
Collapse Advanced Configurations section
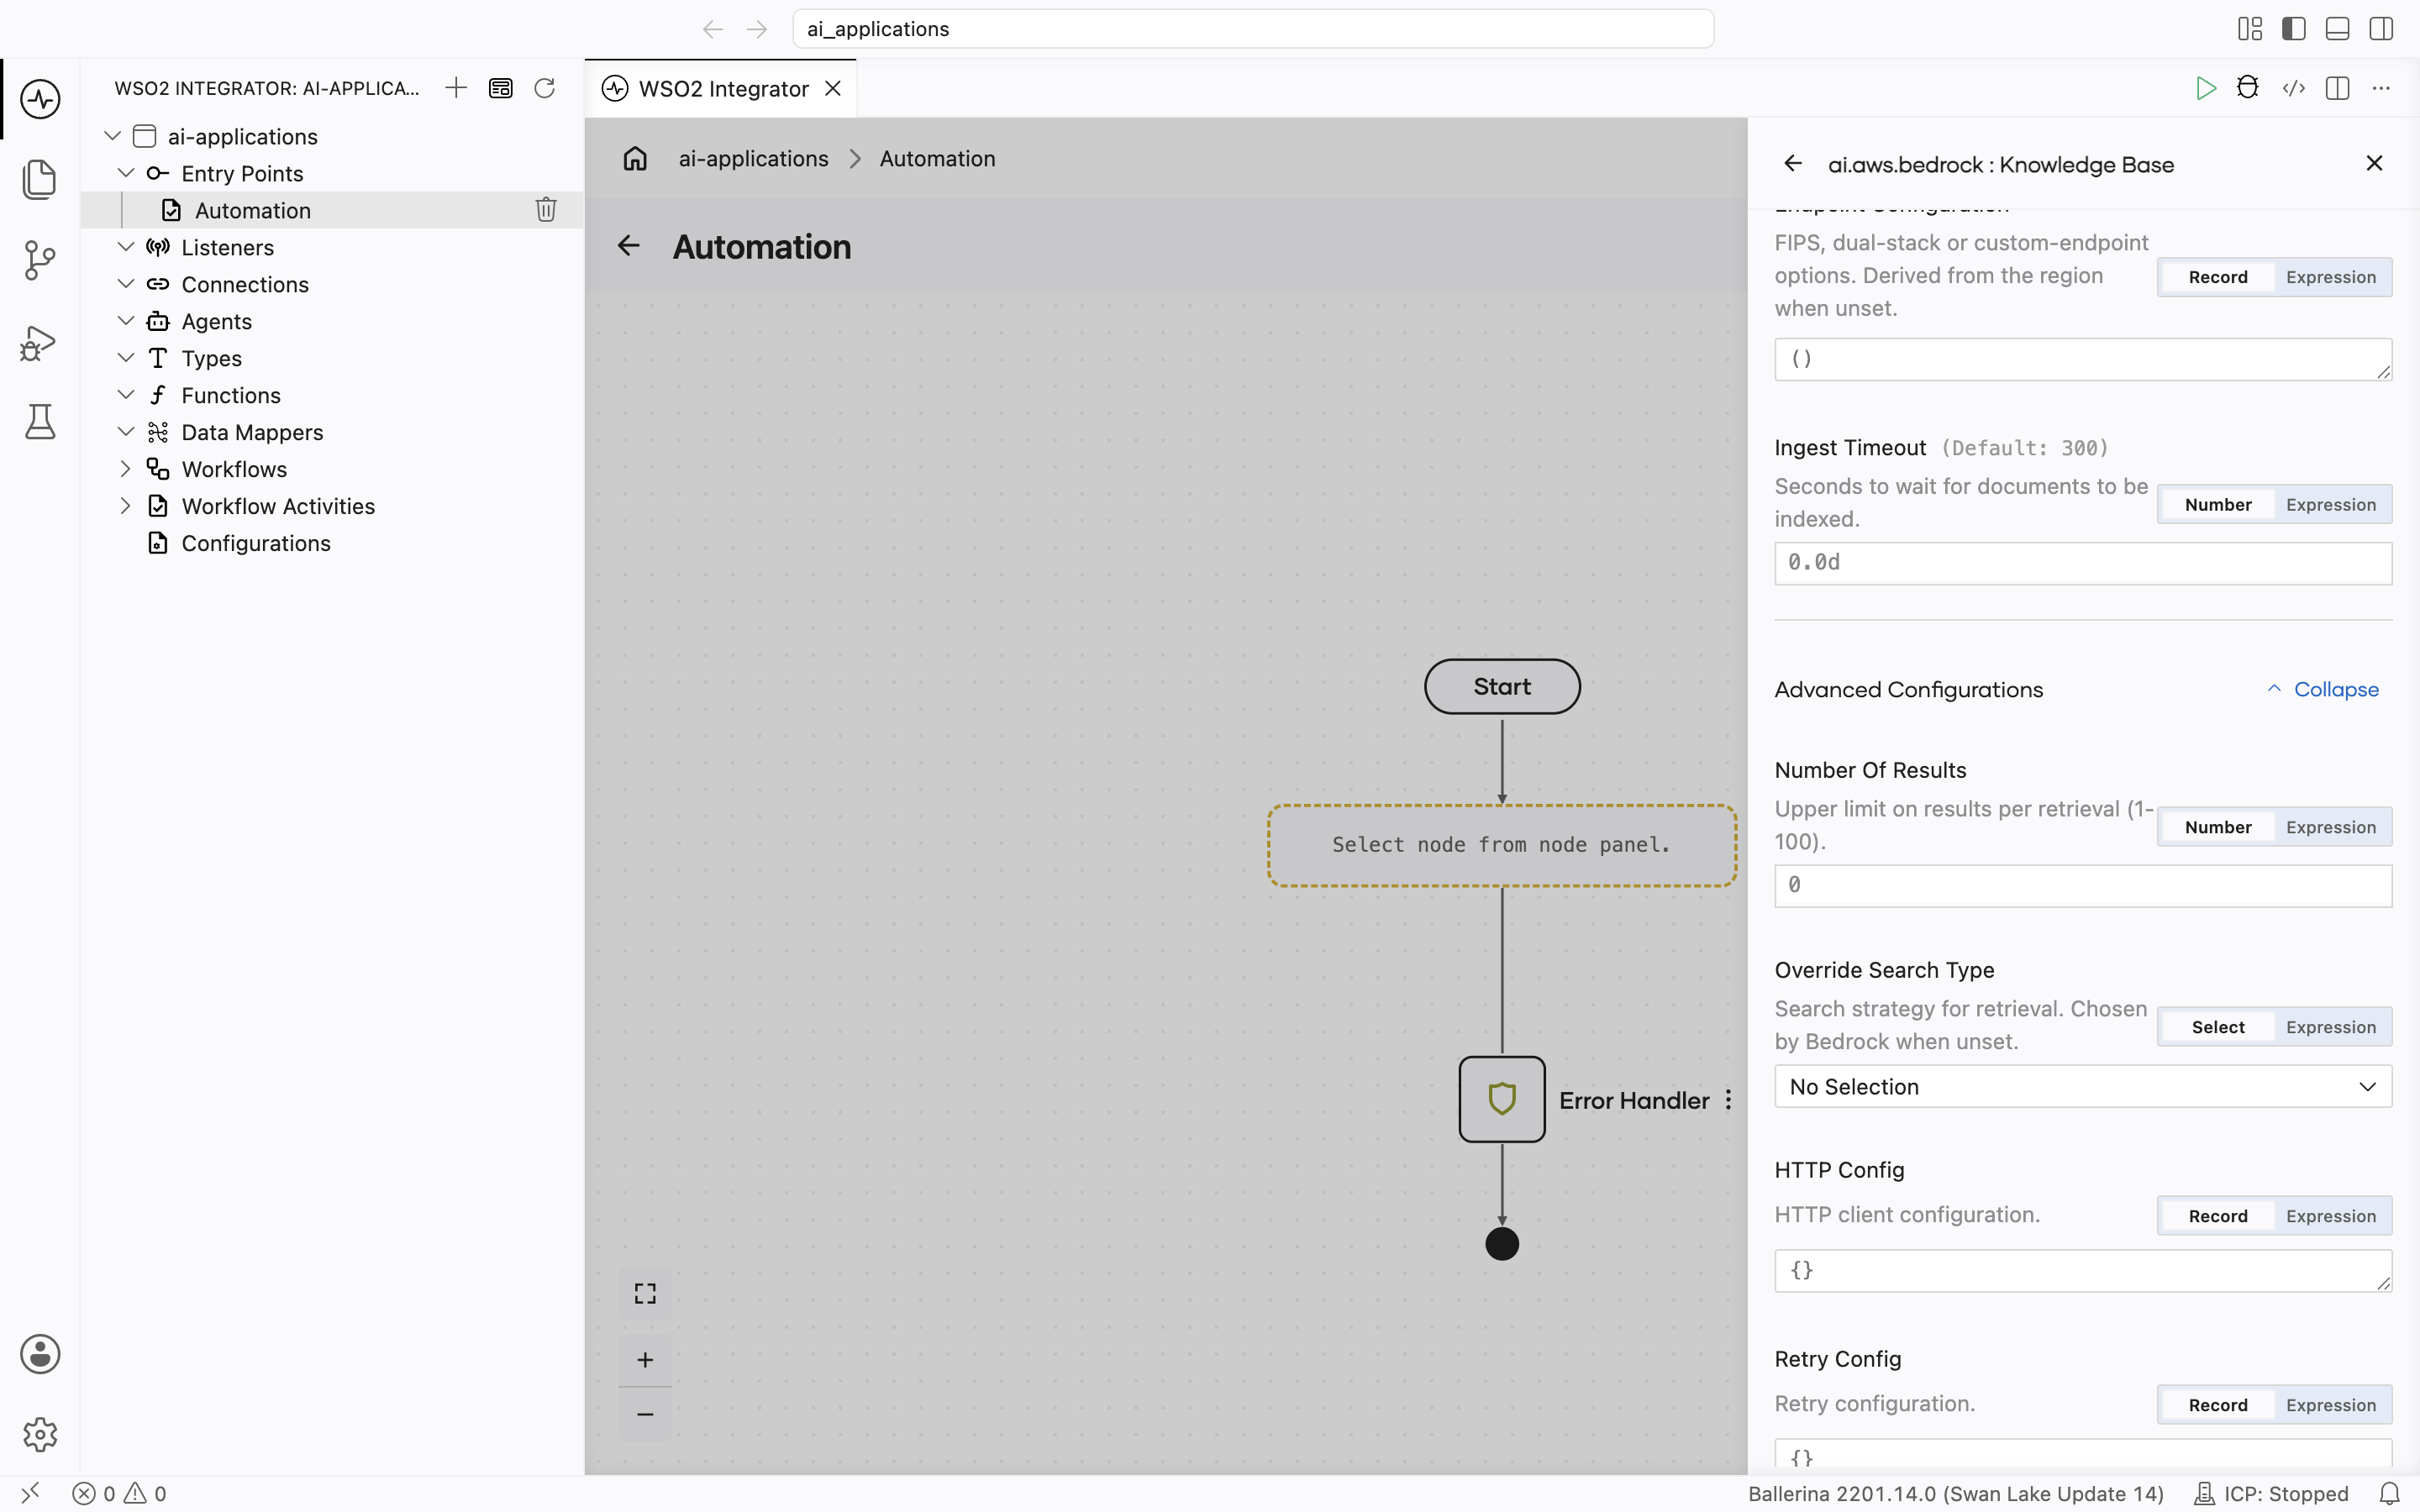2323,690
